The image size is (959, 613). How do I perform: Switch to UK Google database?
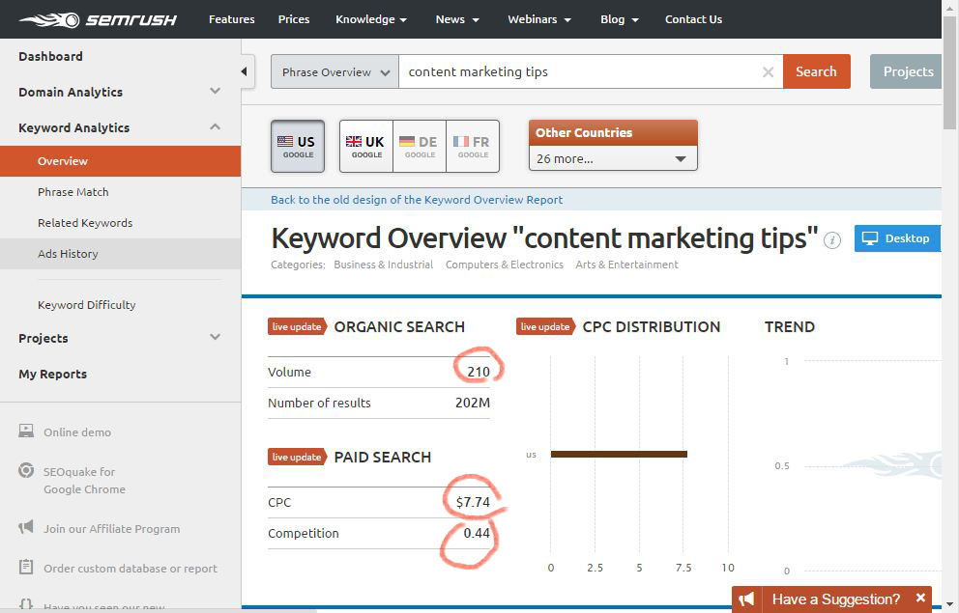coord(366,147)
